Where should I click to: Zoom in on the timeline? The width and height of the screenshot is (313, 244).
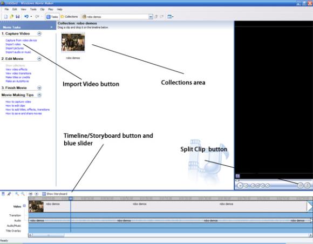[17, 194]
